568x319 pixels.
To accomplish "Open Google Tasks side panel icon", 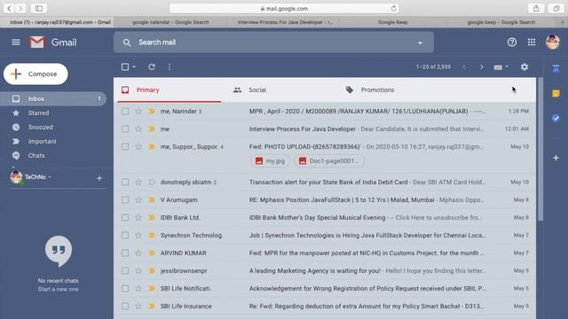I will coord(556,118).
